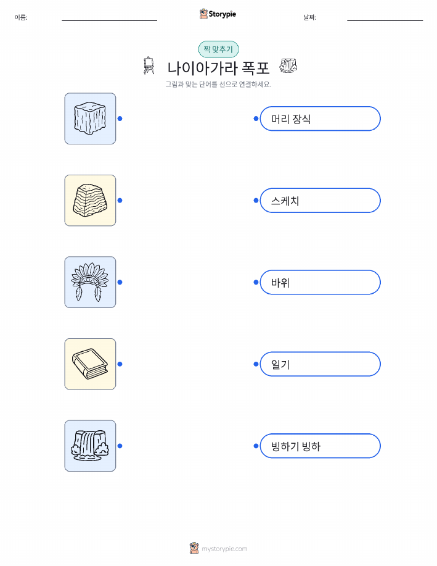Choose the 일기 word box

pos(320,364)
